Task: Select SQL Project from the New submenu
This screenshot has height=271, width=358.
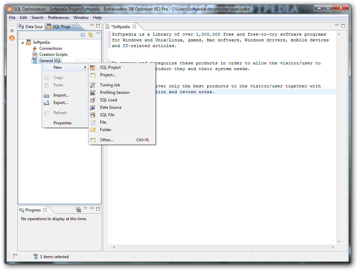Action: click(x=122, y=67)
